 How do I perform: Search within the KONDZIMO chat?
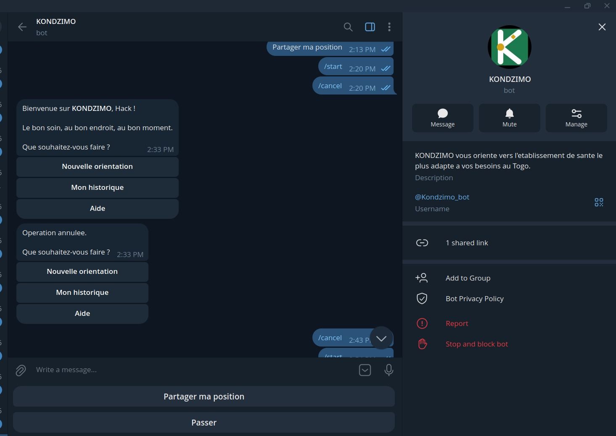[348, 27]
